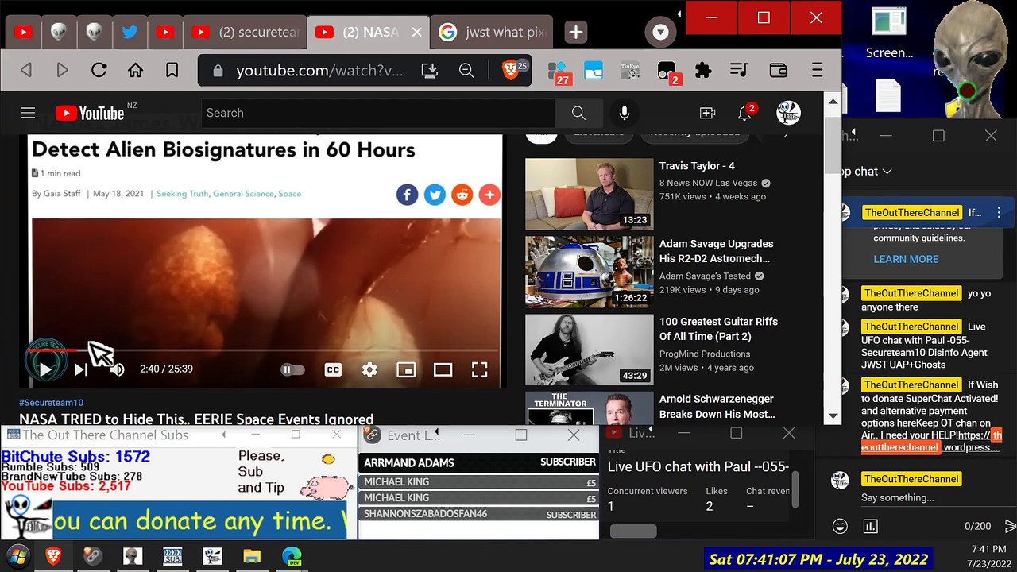Viewport: 1017px width, 572px height.
Task: Open the Windows Start button
Action: coord(17,556)
